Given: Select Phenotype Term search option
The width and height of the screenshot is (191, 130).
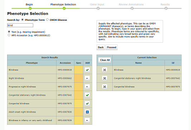Looking at the screenshot, I should pos(23,20).
